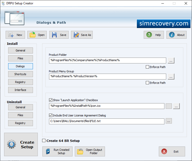Open Uninstall Files section
The height and width of the screenshot is (161, 192).
20,115
